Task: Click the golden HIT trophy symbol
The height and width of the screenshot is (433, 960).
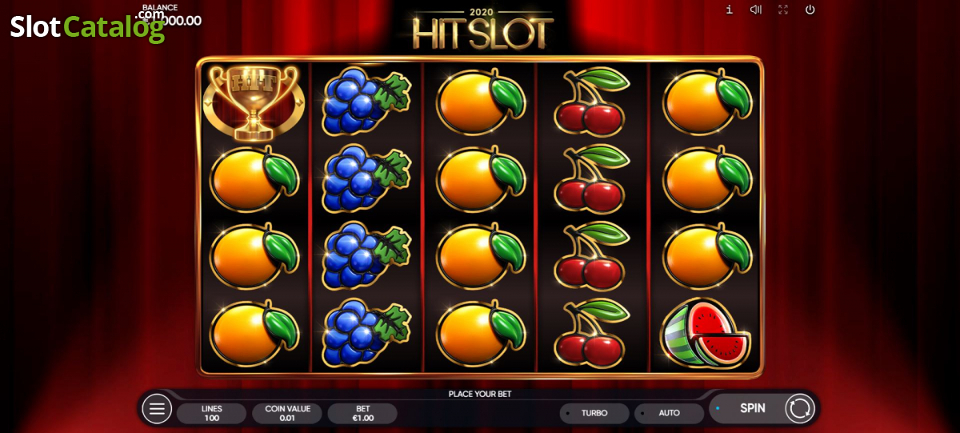Action: [253, 102]
